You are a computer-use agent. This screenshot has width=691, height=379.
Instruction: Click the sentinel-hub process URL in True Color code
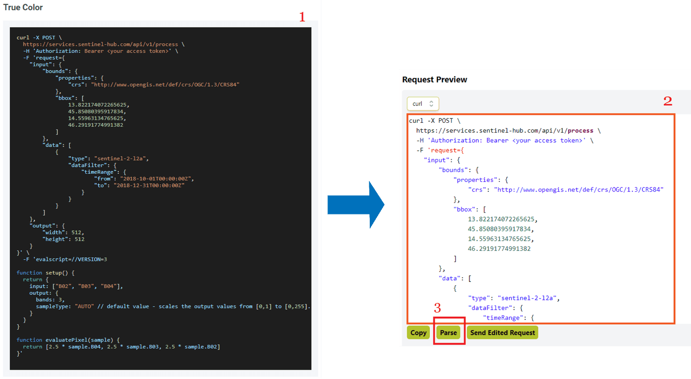pos(101,44)
